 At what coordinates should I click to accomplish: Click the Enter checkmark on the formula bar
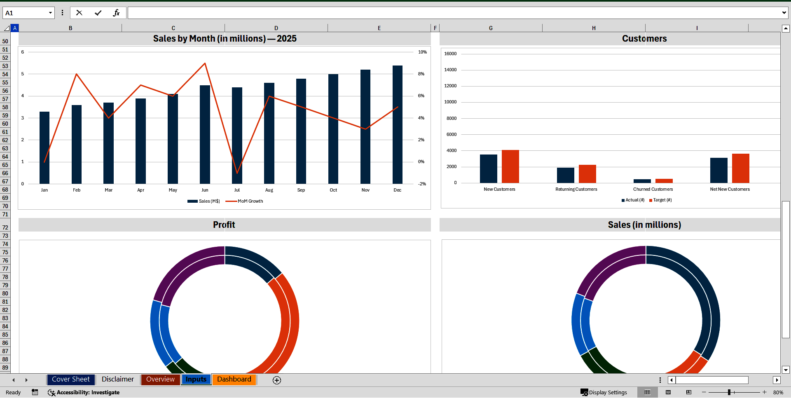click(98, 12)
